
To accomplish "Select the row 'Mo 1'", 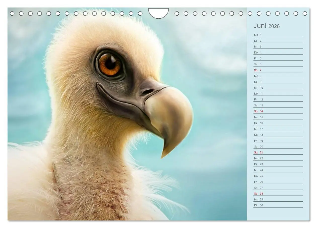I will 278,35.
